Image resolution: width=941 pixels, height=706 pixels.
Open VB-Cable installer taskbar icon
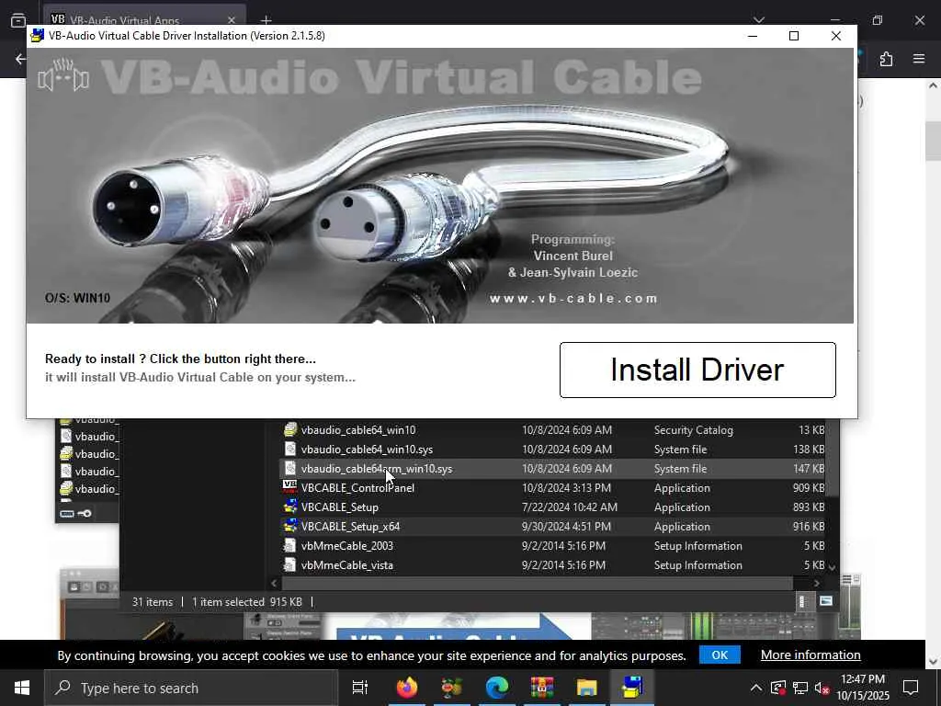point(632,688)
